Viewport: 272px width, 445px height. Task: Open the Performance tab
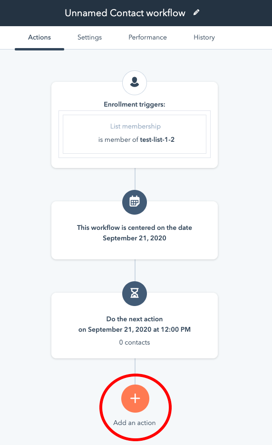click(x=147, y=38)
